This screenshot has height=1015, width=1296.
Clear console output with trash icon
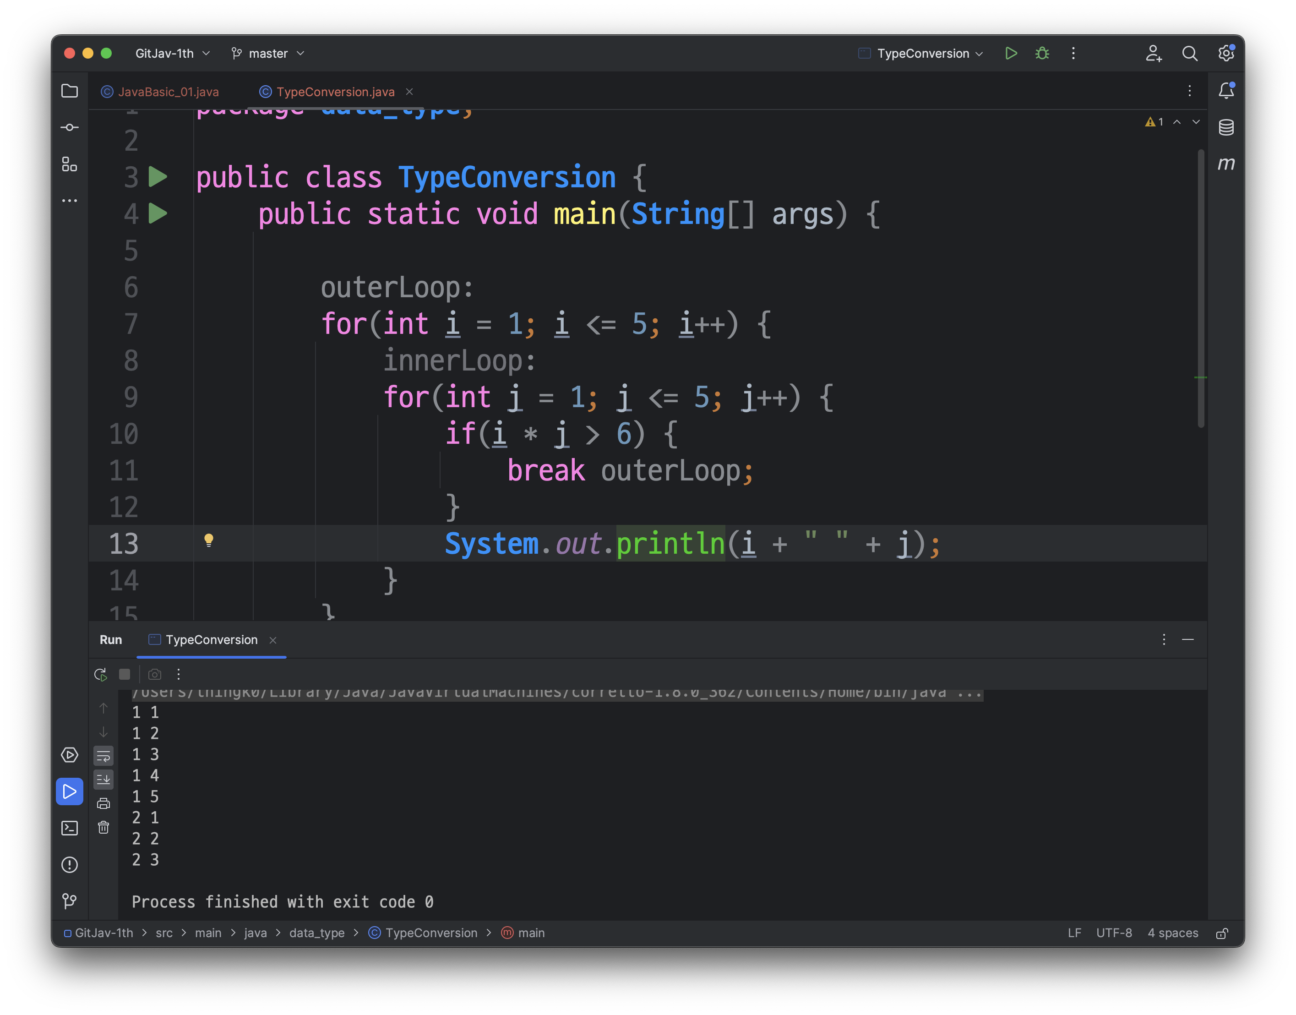[103, 827]
